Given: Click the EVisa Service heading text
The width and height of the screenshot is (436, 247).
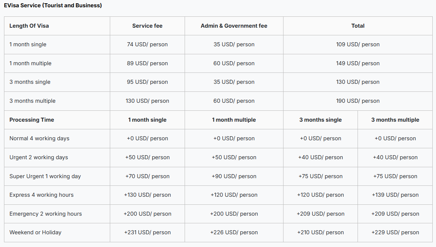Looking at the screenshot, I should (53, 5).
